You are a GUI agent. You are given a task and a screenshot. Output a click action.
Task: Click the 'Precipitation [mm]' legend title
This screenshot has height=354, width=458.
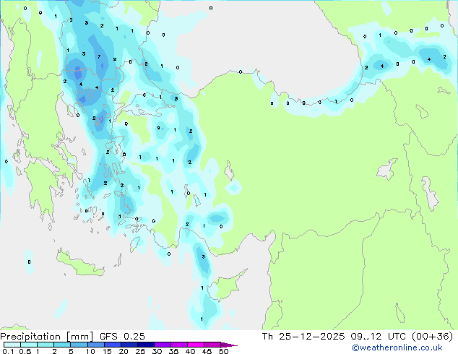click(47, 337)
